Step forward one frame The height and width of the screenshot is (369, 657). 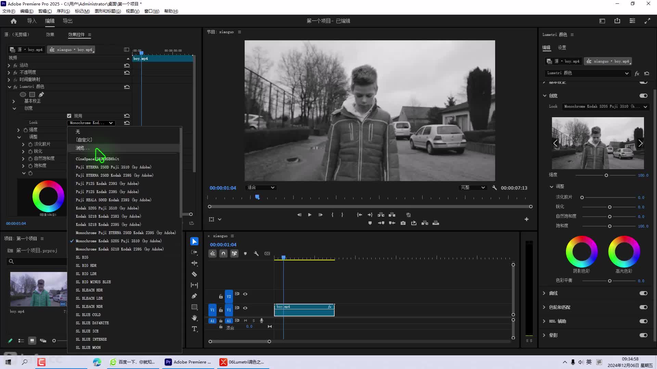pos(321,215)
